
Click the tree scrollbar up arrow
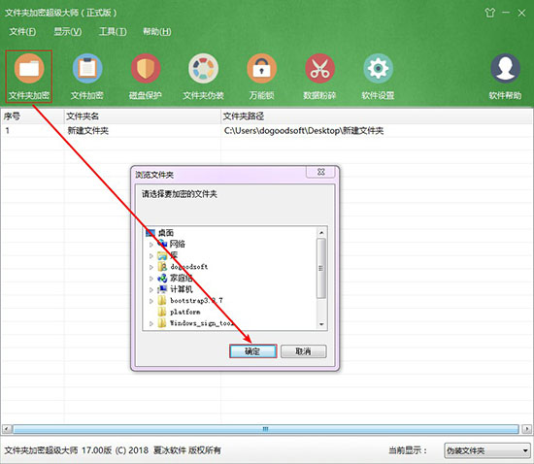[321, 233]
